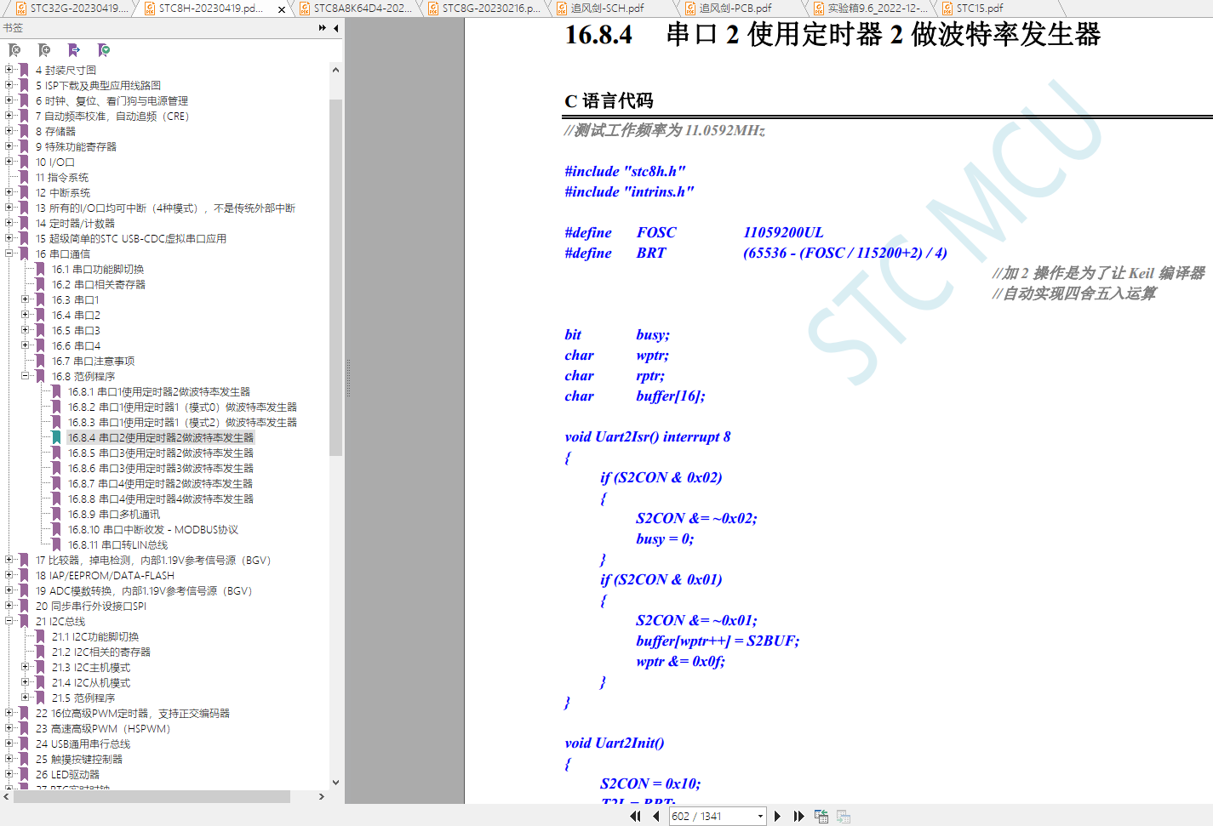Viewport: 1213px width, 826px height.
Task: Open the page number dropdown arrow
Action: 760,817
